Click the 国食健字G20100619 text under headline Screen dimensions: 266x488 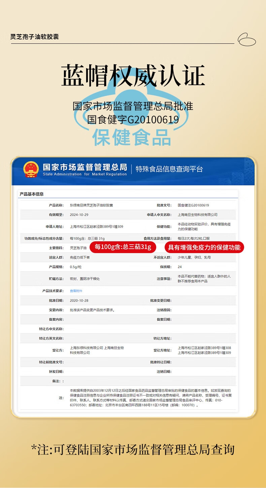(133, 119)
